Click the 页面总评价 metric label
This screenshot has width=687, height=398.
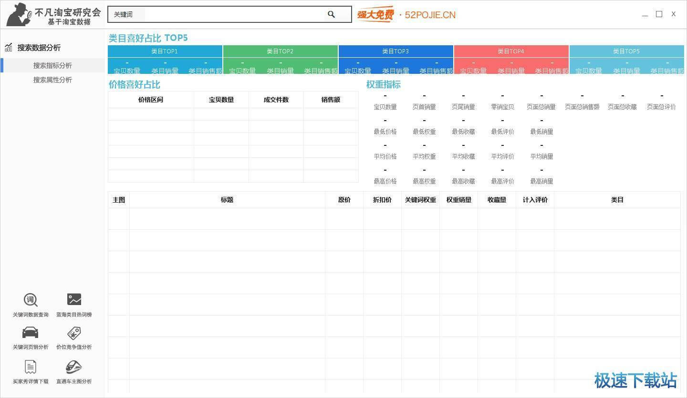tap(661, 107)
